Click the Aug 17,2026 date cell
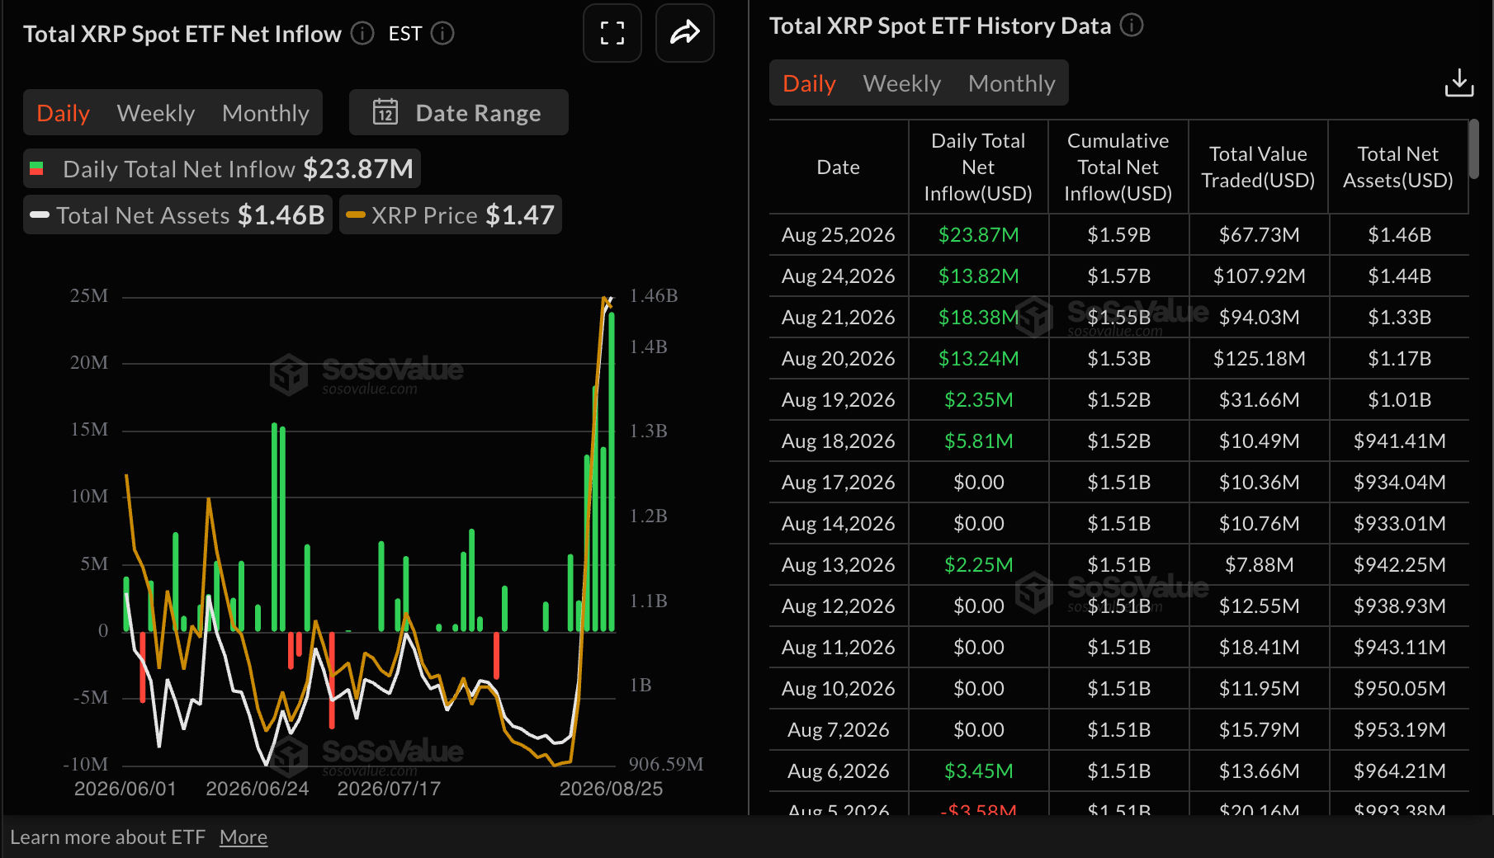This screenshot has width=1494, height=858. pos(839,482)
